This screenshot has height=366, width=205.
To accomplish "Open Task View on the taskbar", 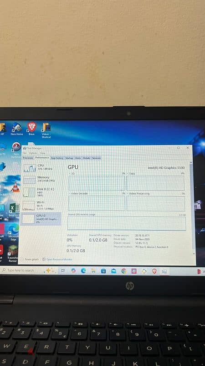I will tap(63, 270).
